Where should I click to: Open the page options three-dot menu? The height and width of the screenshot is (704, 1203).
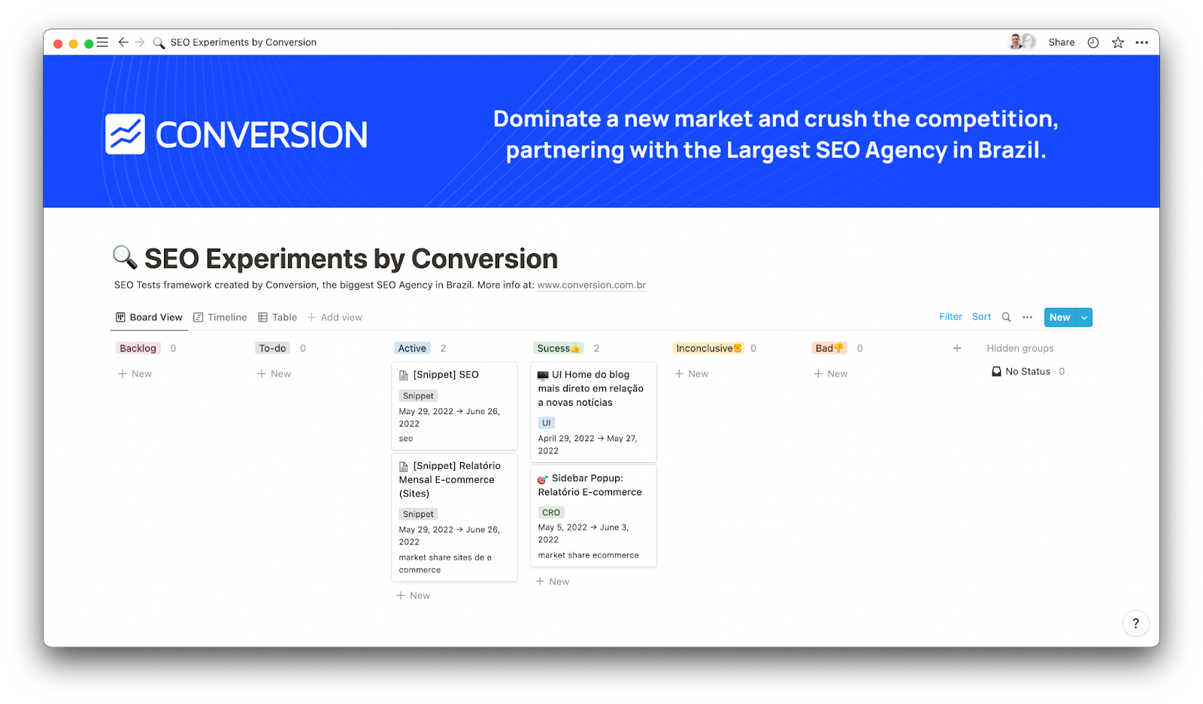point(1142,42)
